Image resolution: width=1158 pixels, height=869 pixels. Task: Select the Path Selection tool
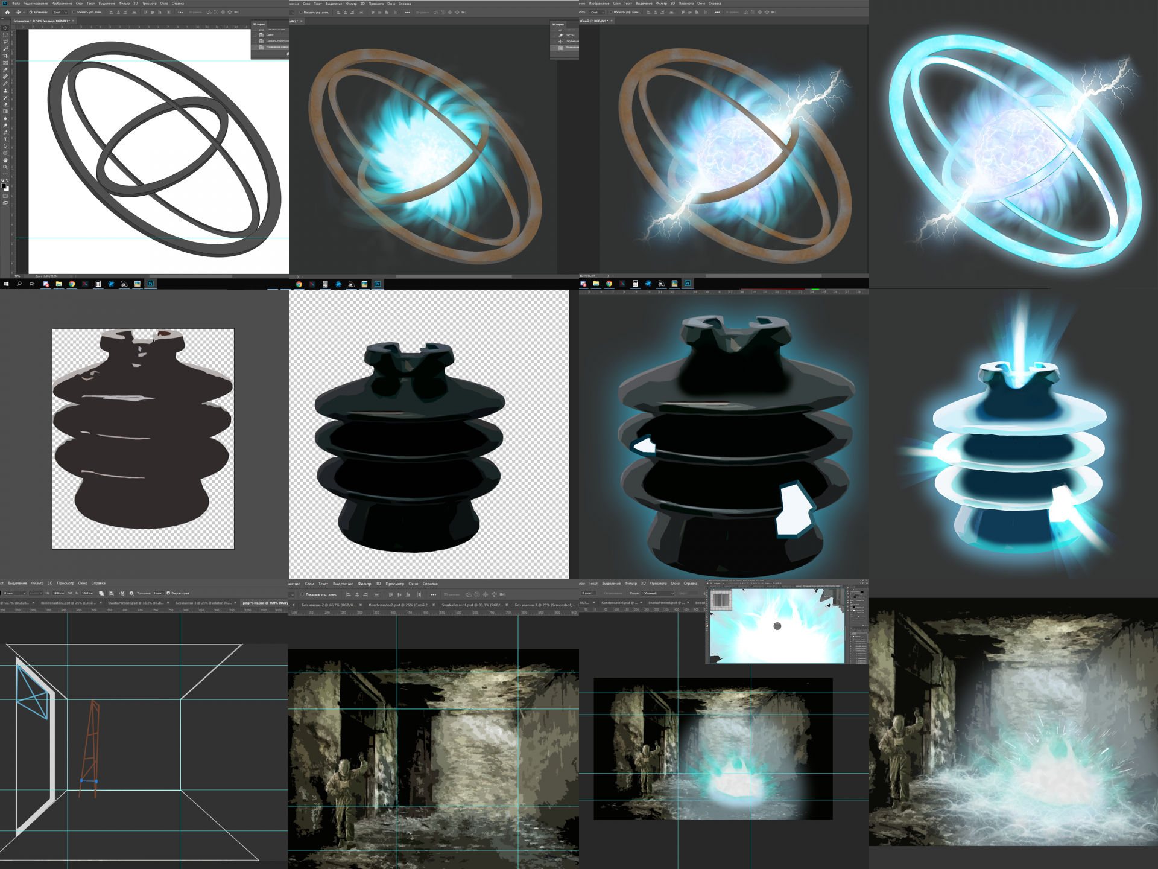point(5,146)
